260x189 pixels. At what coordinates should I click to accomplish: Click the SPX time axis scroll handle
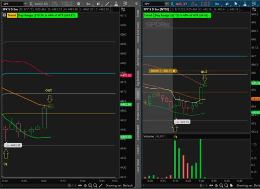[70, 185]
